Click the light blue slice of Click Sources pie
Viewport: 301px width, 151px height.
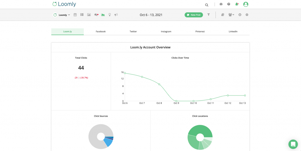108,142
